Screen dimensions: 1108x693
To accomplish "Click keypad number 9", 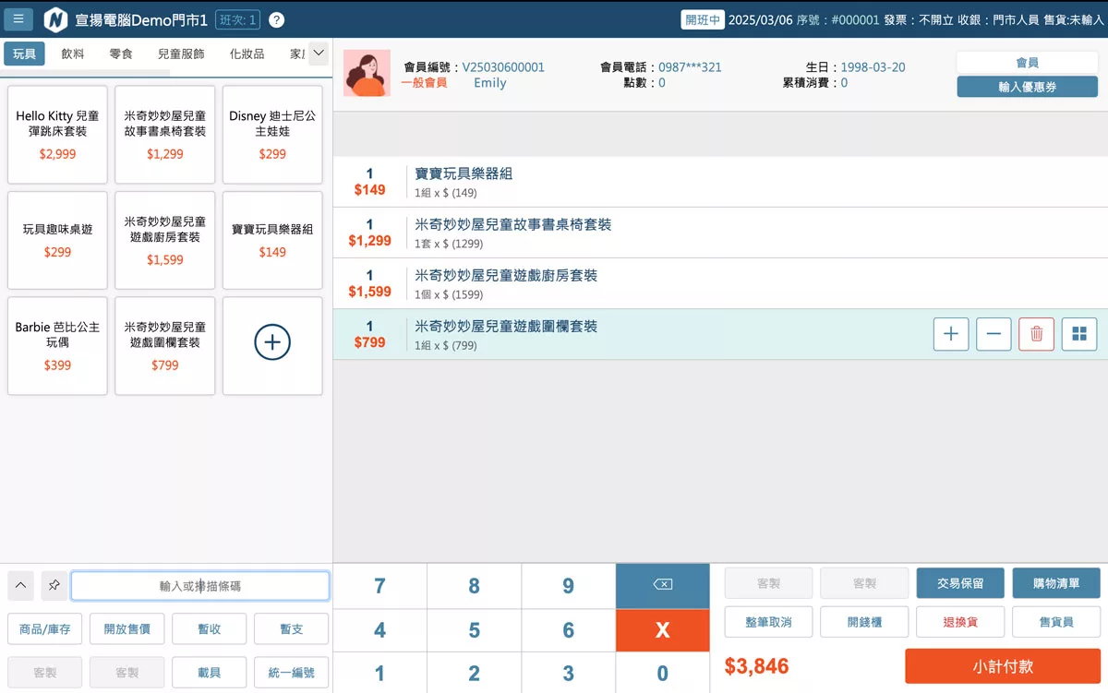I will point(568,586).
